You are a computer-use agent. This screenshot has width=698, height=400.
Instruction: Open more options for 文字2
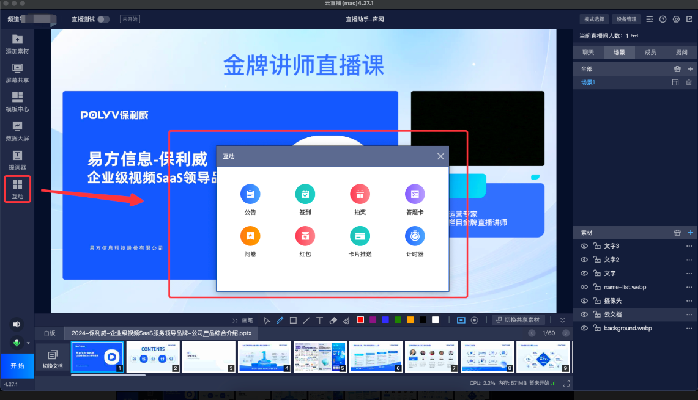point(689,260)
